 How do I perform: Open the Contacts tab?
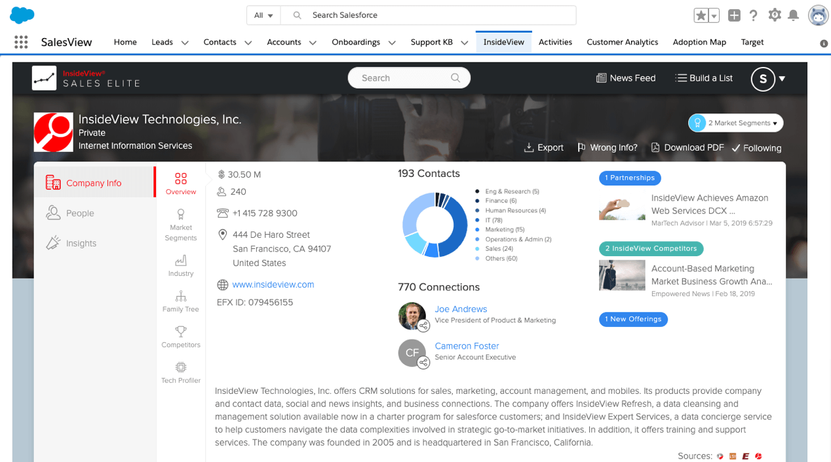point(220,42)
